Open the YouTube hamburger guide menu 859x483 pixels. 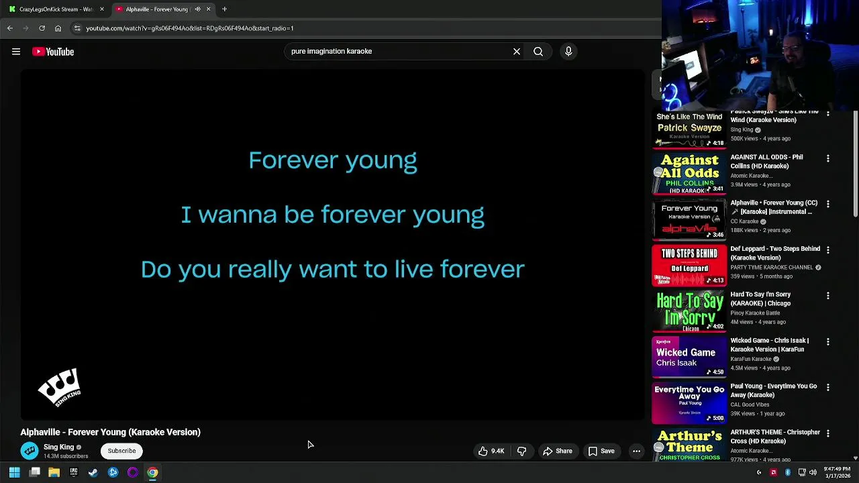pos(16,52)
